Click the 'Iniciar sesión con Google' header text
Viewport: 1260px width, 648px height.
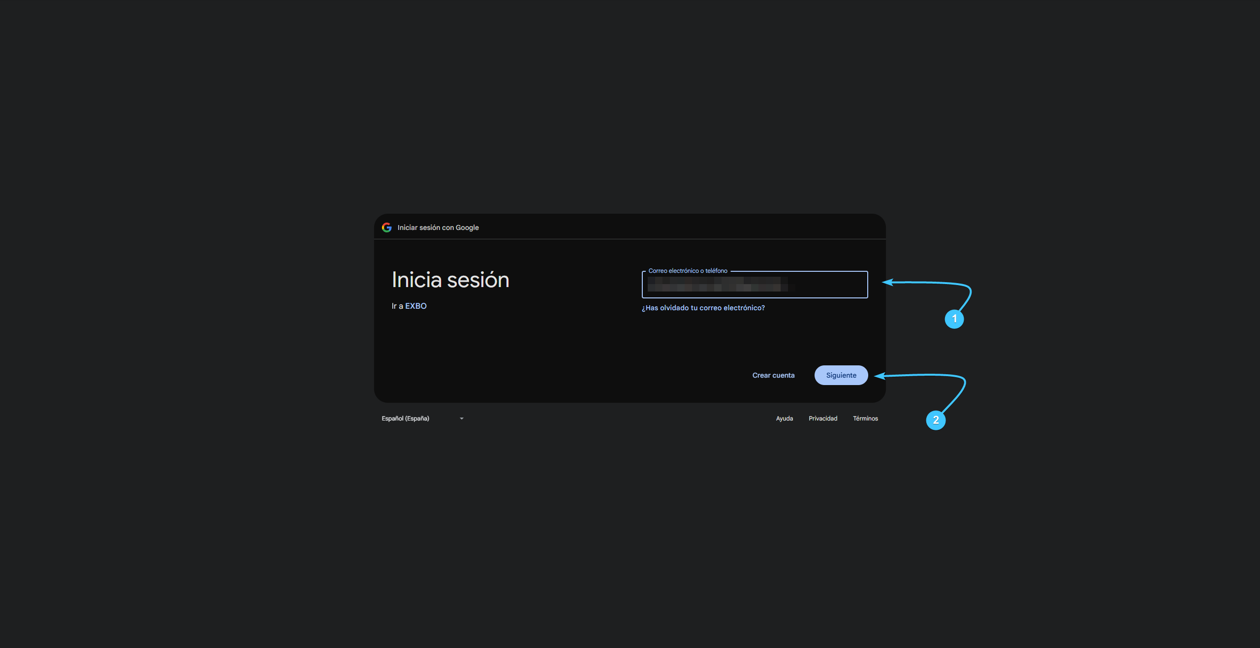tap(438, 227)
